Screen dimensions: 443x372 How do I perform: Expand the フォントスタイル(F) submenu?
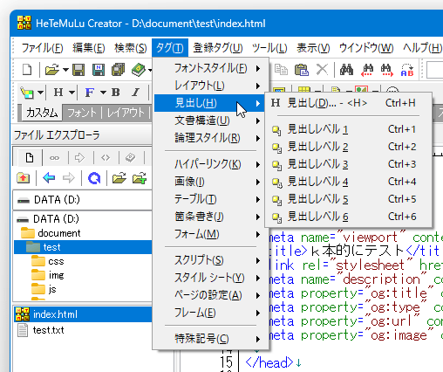pos(210,68)
